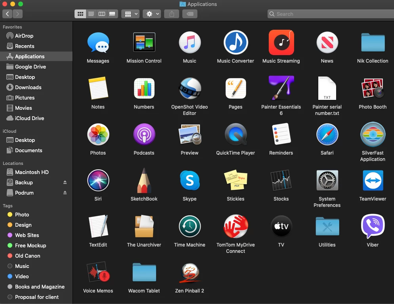394x304 pixels.
Task: Select the Wacom Tablet folder
Action: [144, 272]
